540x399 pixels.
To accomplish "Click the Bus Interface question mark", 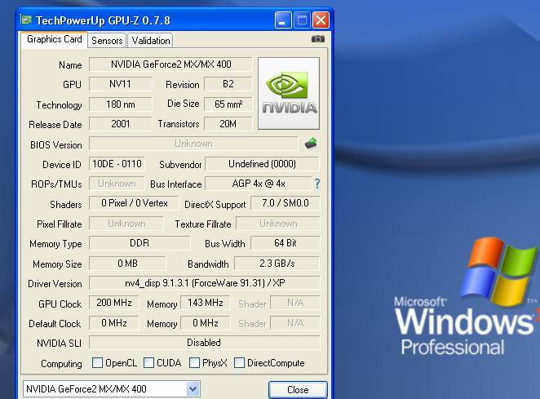I will tap(316, 184).
